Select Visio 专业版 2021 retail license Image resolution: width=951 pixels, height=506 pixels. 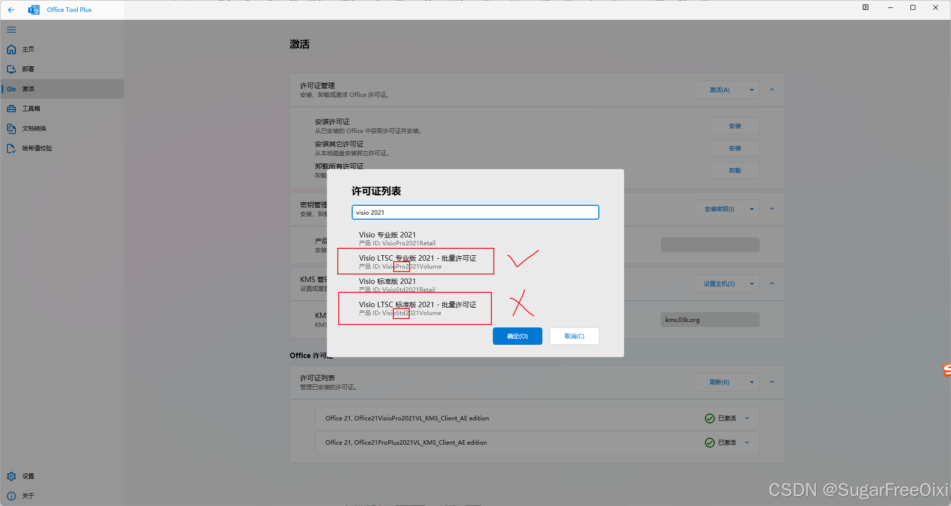click(475, 238)
